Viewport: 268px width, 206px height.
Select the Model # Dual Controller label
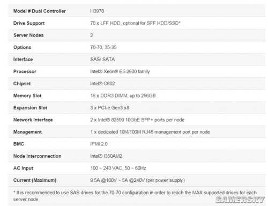(x=40, y=11)
